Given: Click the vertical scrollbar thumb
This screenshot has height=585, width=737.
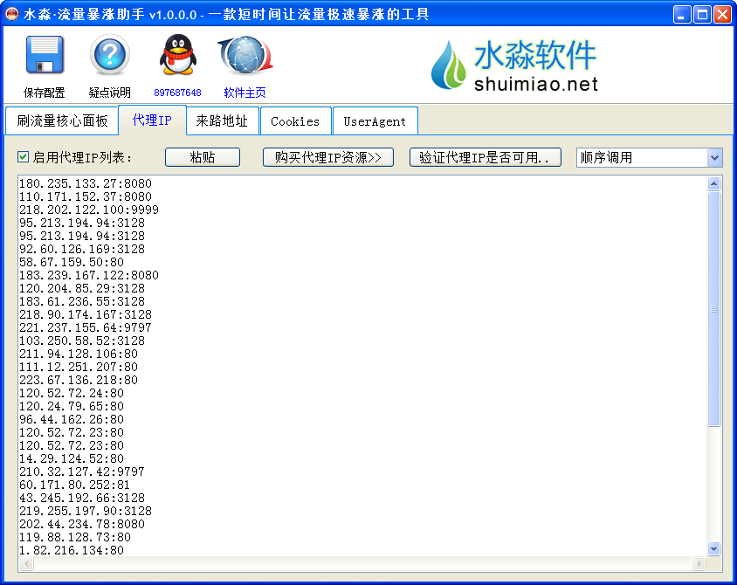Looking at the screenshot, I should pyautogui.click(x=714, y=309).
